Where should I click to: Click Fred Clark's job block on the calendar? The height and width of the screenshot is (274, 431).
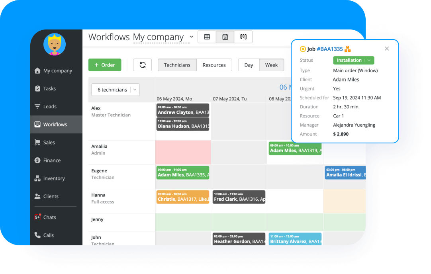(239, 197)
